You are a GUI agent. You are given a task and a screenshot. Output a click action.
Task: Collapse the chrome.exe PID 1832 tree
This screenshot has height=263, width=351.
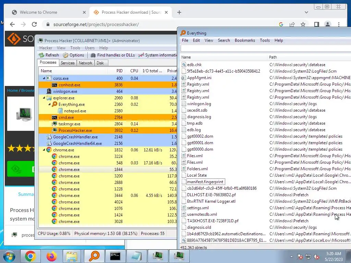coord(44,150)
